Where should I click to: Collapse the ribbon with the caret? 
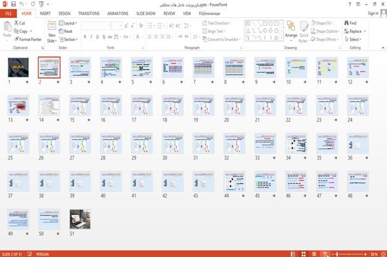click(x=383, y=48)
